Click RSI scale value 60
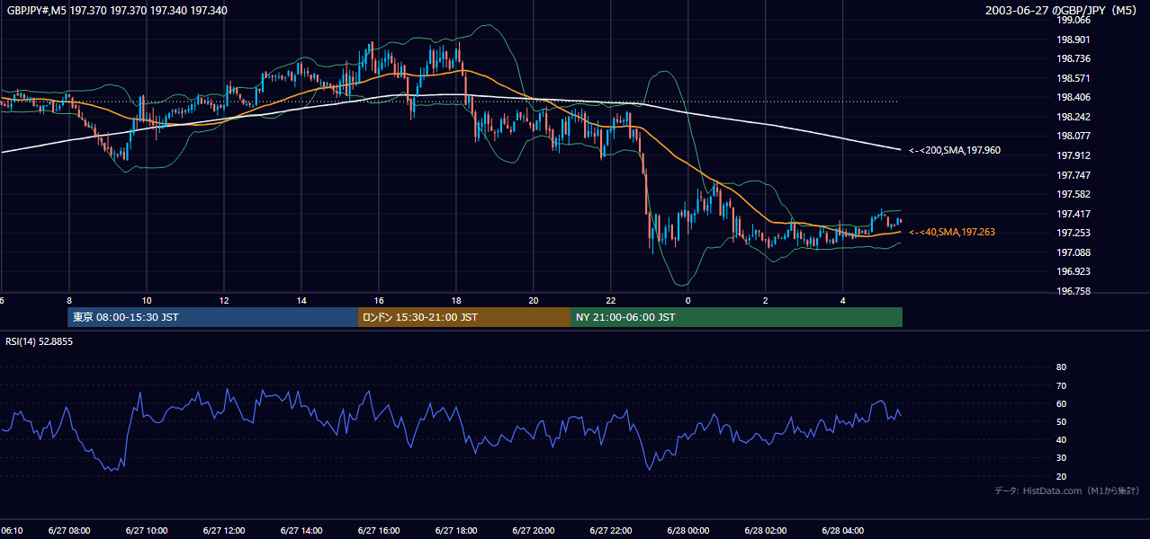1150x539 pixels. pos(1061,403)
